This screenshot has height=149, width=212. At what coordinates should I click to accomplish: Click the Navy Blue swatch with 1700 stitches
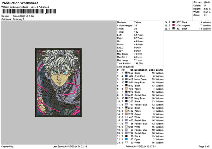point(126,98)
